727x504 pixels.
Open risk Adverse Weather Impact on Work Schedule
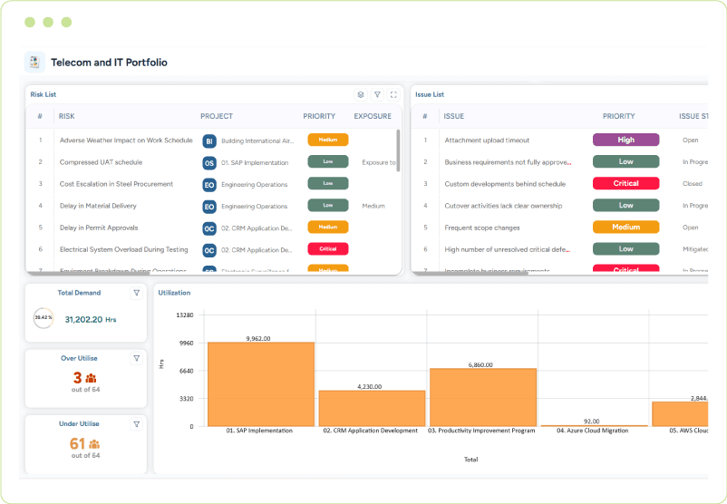tap(126, 141)
